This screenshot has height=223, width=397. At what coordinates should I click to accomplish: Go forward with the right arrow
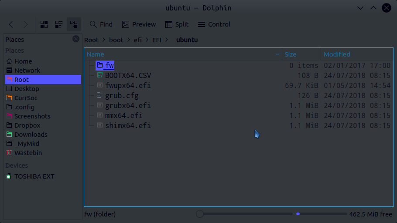click(26, 24)
